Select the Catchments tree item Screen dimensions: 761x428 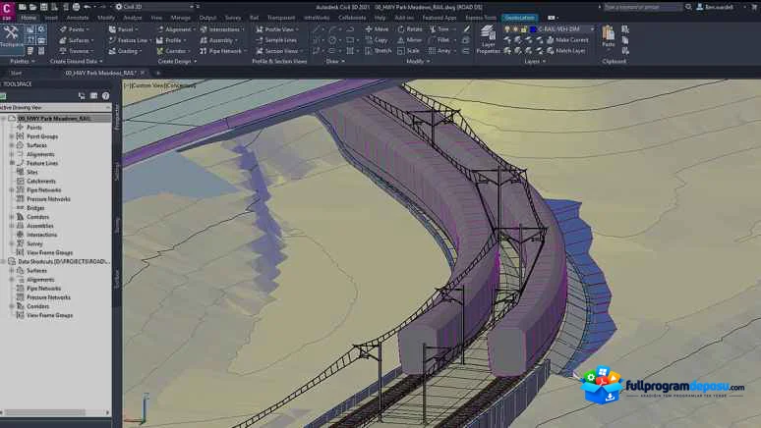point(40,182)
